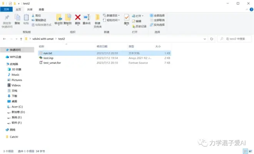Expand the Open (打开) dropdown in ribbon
Image resolution: width=254 pixels, height=154 pixels.
[139, 16]
